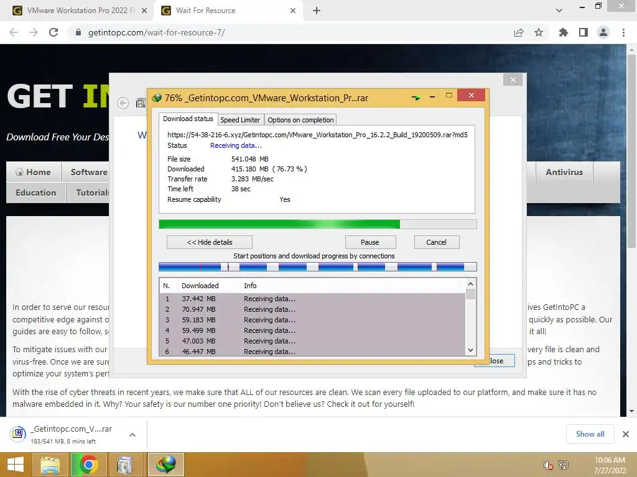Click the page vertical scrollbar thumb

point(631,150)
